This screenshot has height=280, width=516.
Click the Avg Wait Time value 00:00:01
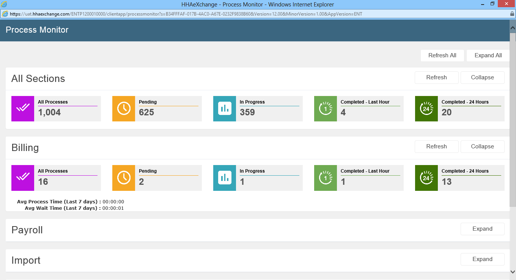coord(113,208)
